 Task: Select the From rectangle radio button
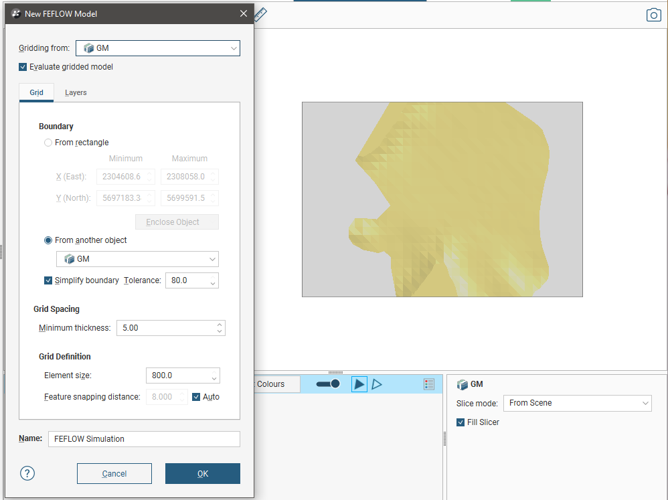[48, 143]
